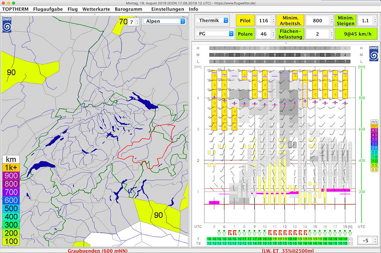Open the Info menu
This screenshot has height=253, width=381.
pos(193,9)
